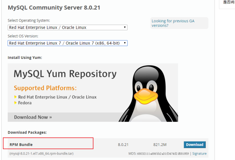Open the Select OS Version dropdown
The image size is (235, 160).
coord(67,43)
